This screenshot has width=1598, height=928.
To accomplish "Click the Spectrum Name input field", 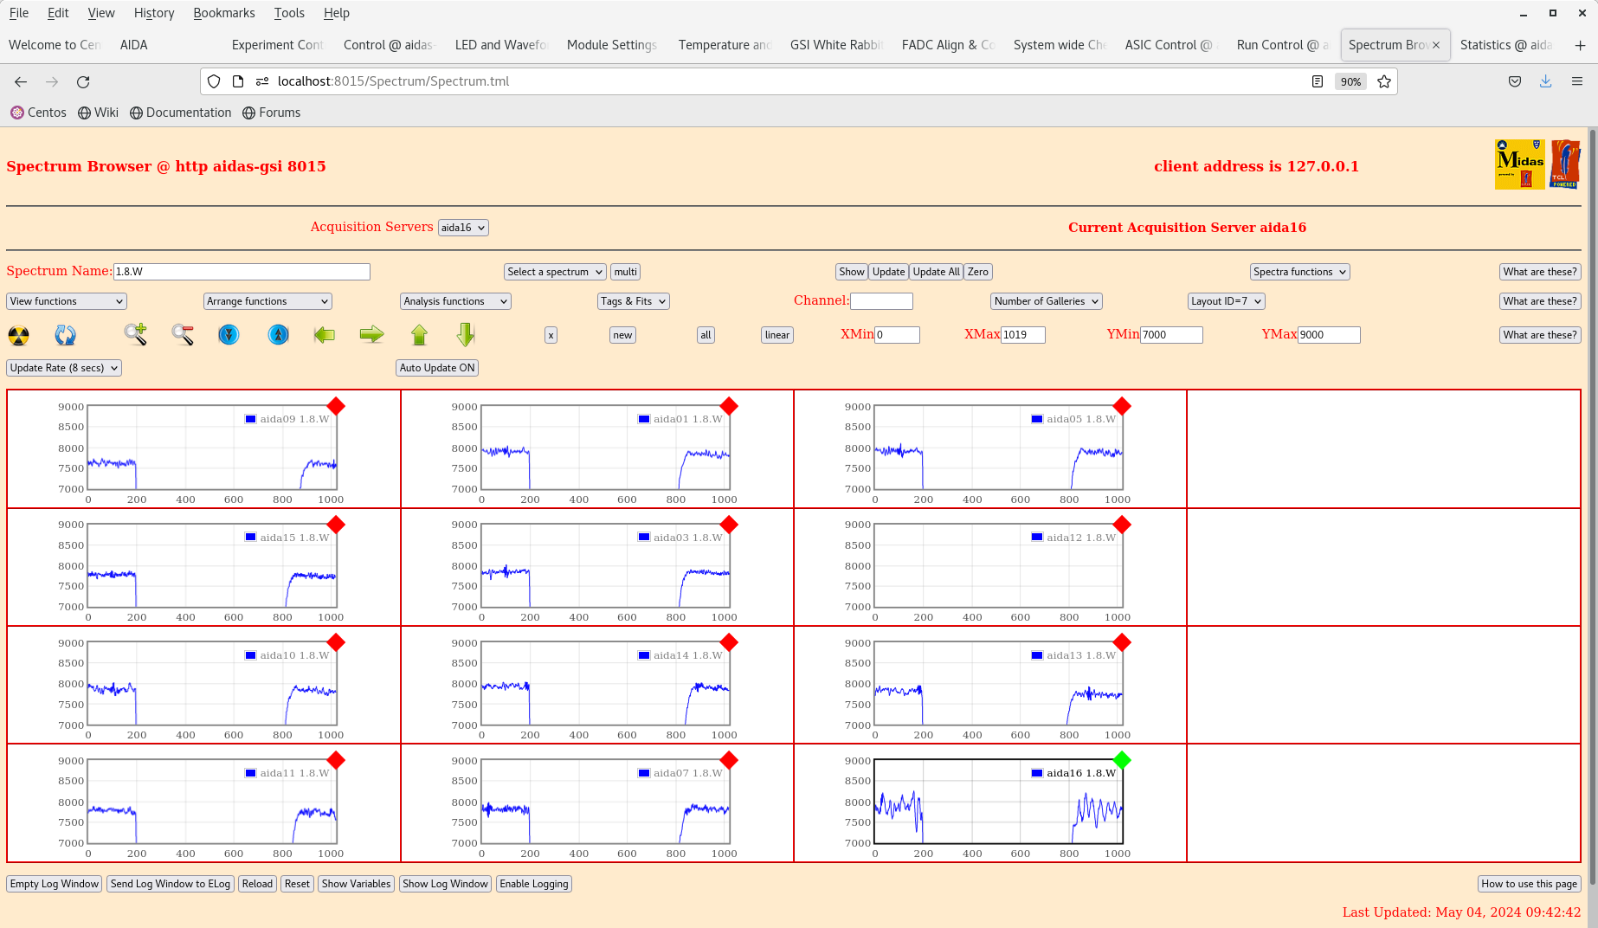I will (242, 272).
